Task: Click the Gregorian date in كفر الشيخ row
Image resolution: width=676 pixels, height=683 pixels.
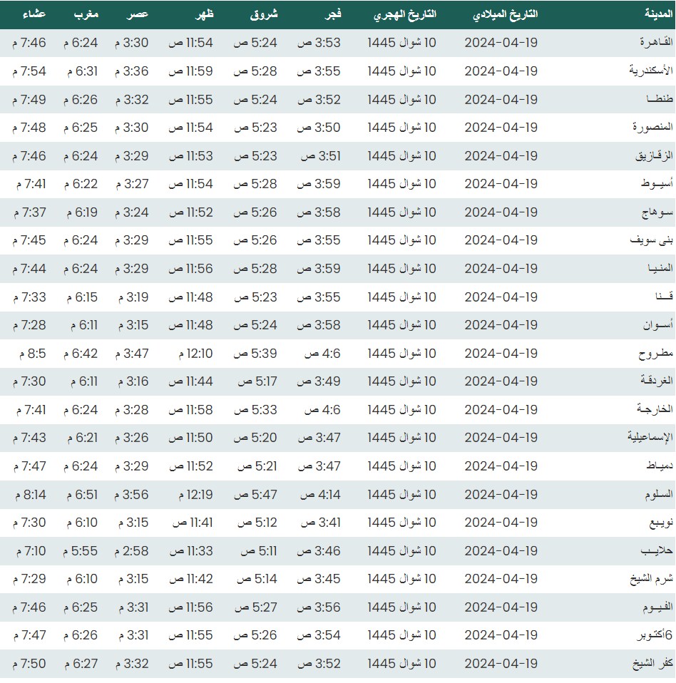Action: pyautogui.click(x=501, y=663)
